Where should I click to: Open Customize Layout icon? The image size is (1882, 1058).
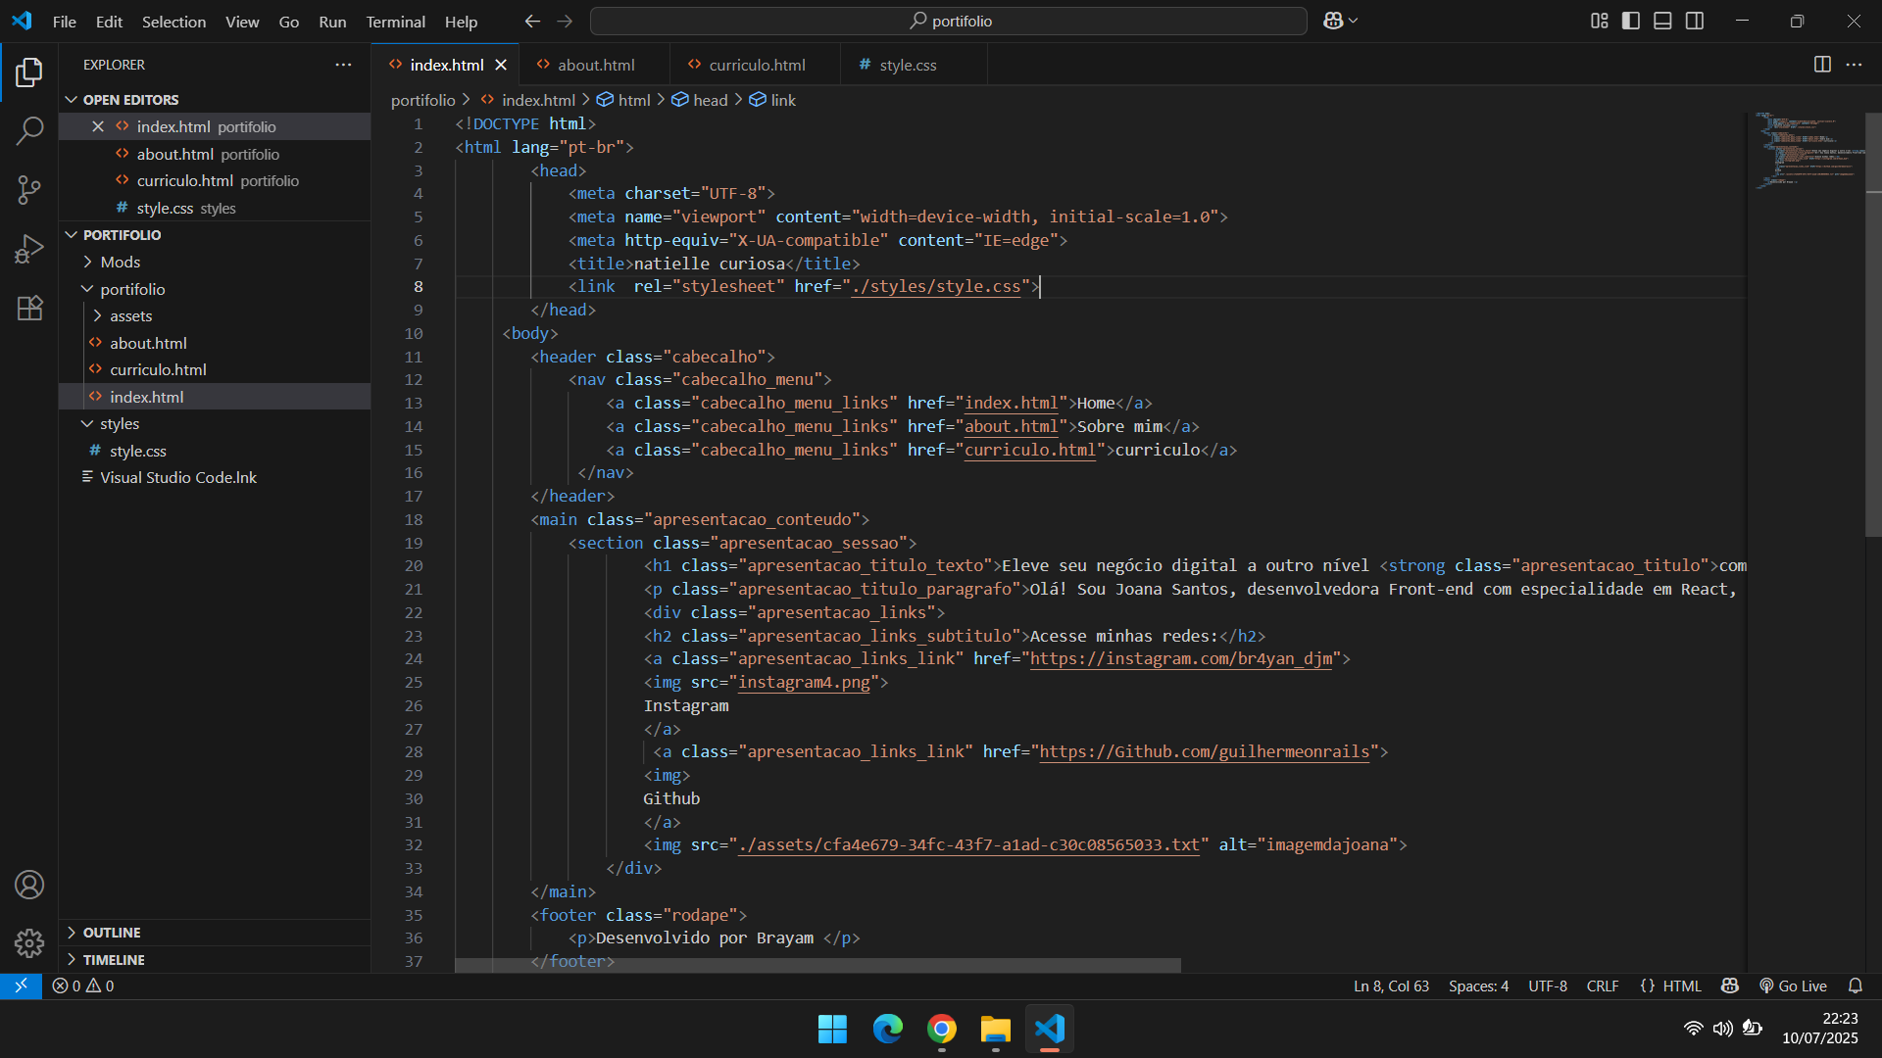coord(1599,21)
